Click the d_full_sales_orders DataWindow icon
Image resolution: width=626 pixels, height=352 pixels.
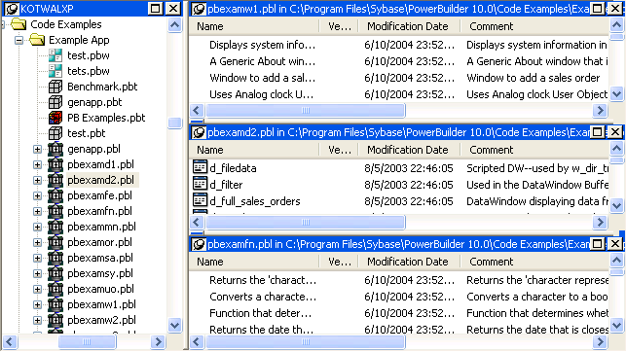tap(200, 199)
